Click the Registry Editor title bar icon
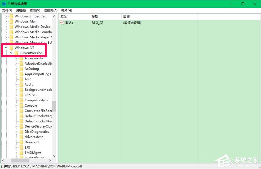Image resolution: width=261 pixels, height=169 pixels. click(4, 4)
